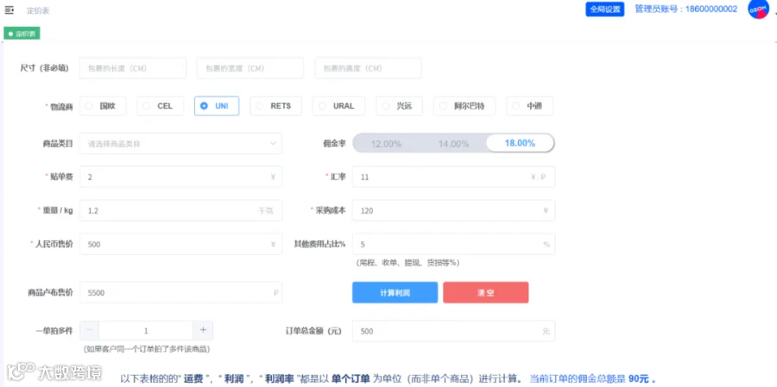
Task: Choose CEL as logistics provider
Action: (x=161, y=106)
